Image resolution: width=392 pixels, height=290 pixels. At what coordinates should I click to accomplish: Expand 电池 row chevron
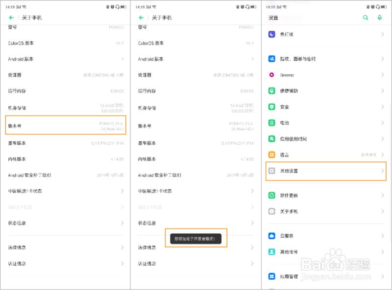point(383,123)
